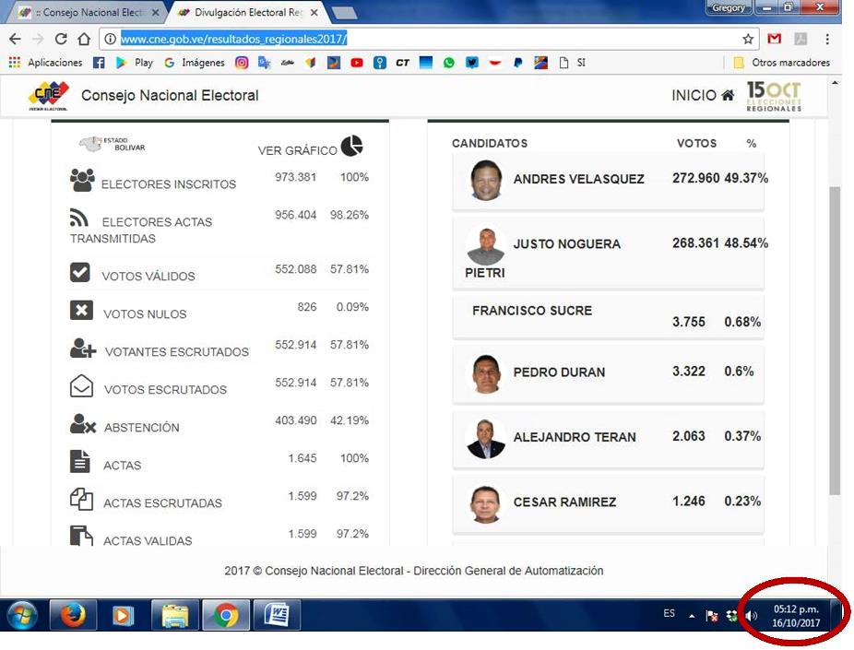Click the volume speaker tray icon
This screenshot has width=854, height=650.
751,616
